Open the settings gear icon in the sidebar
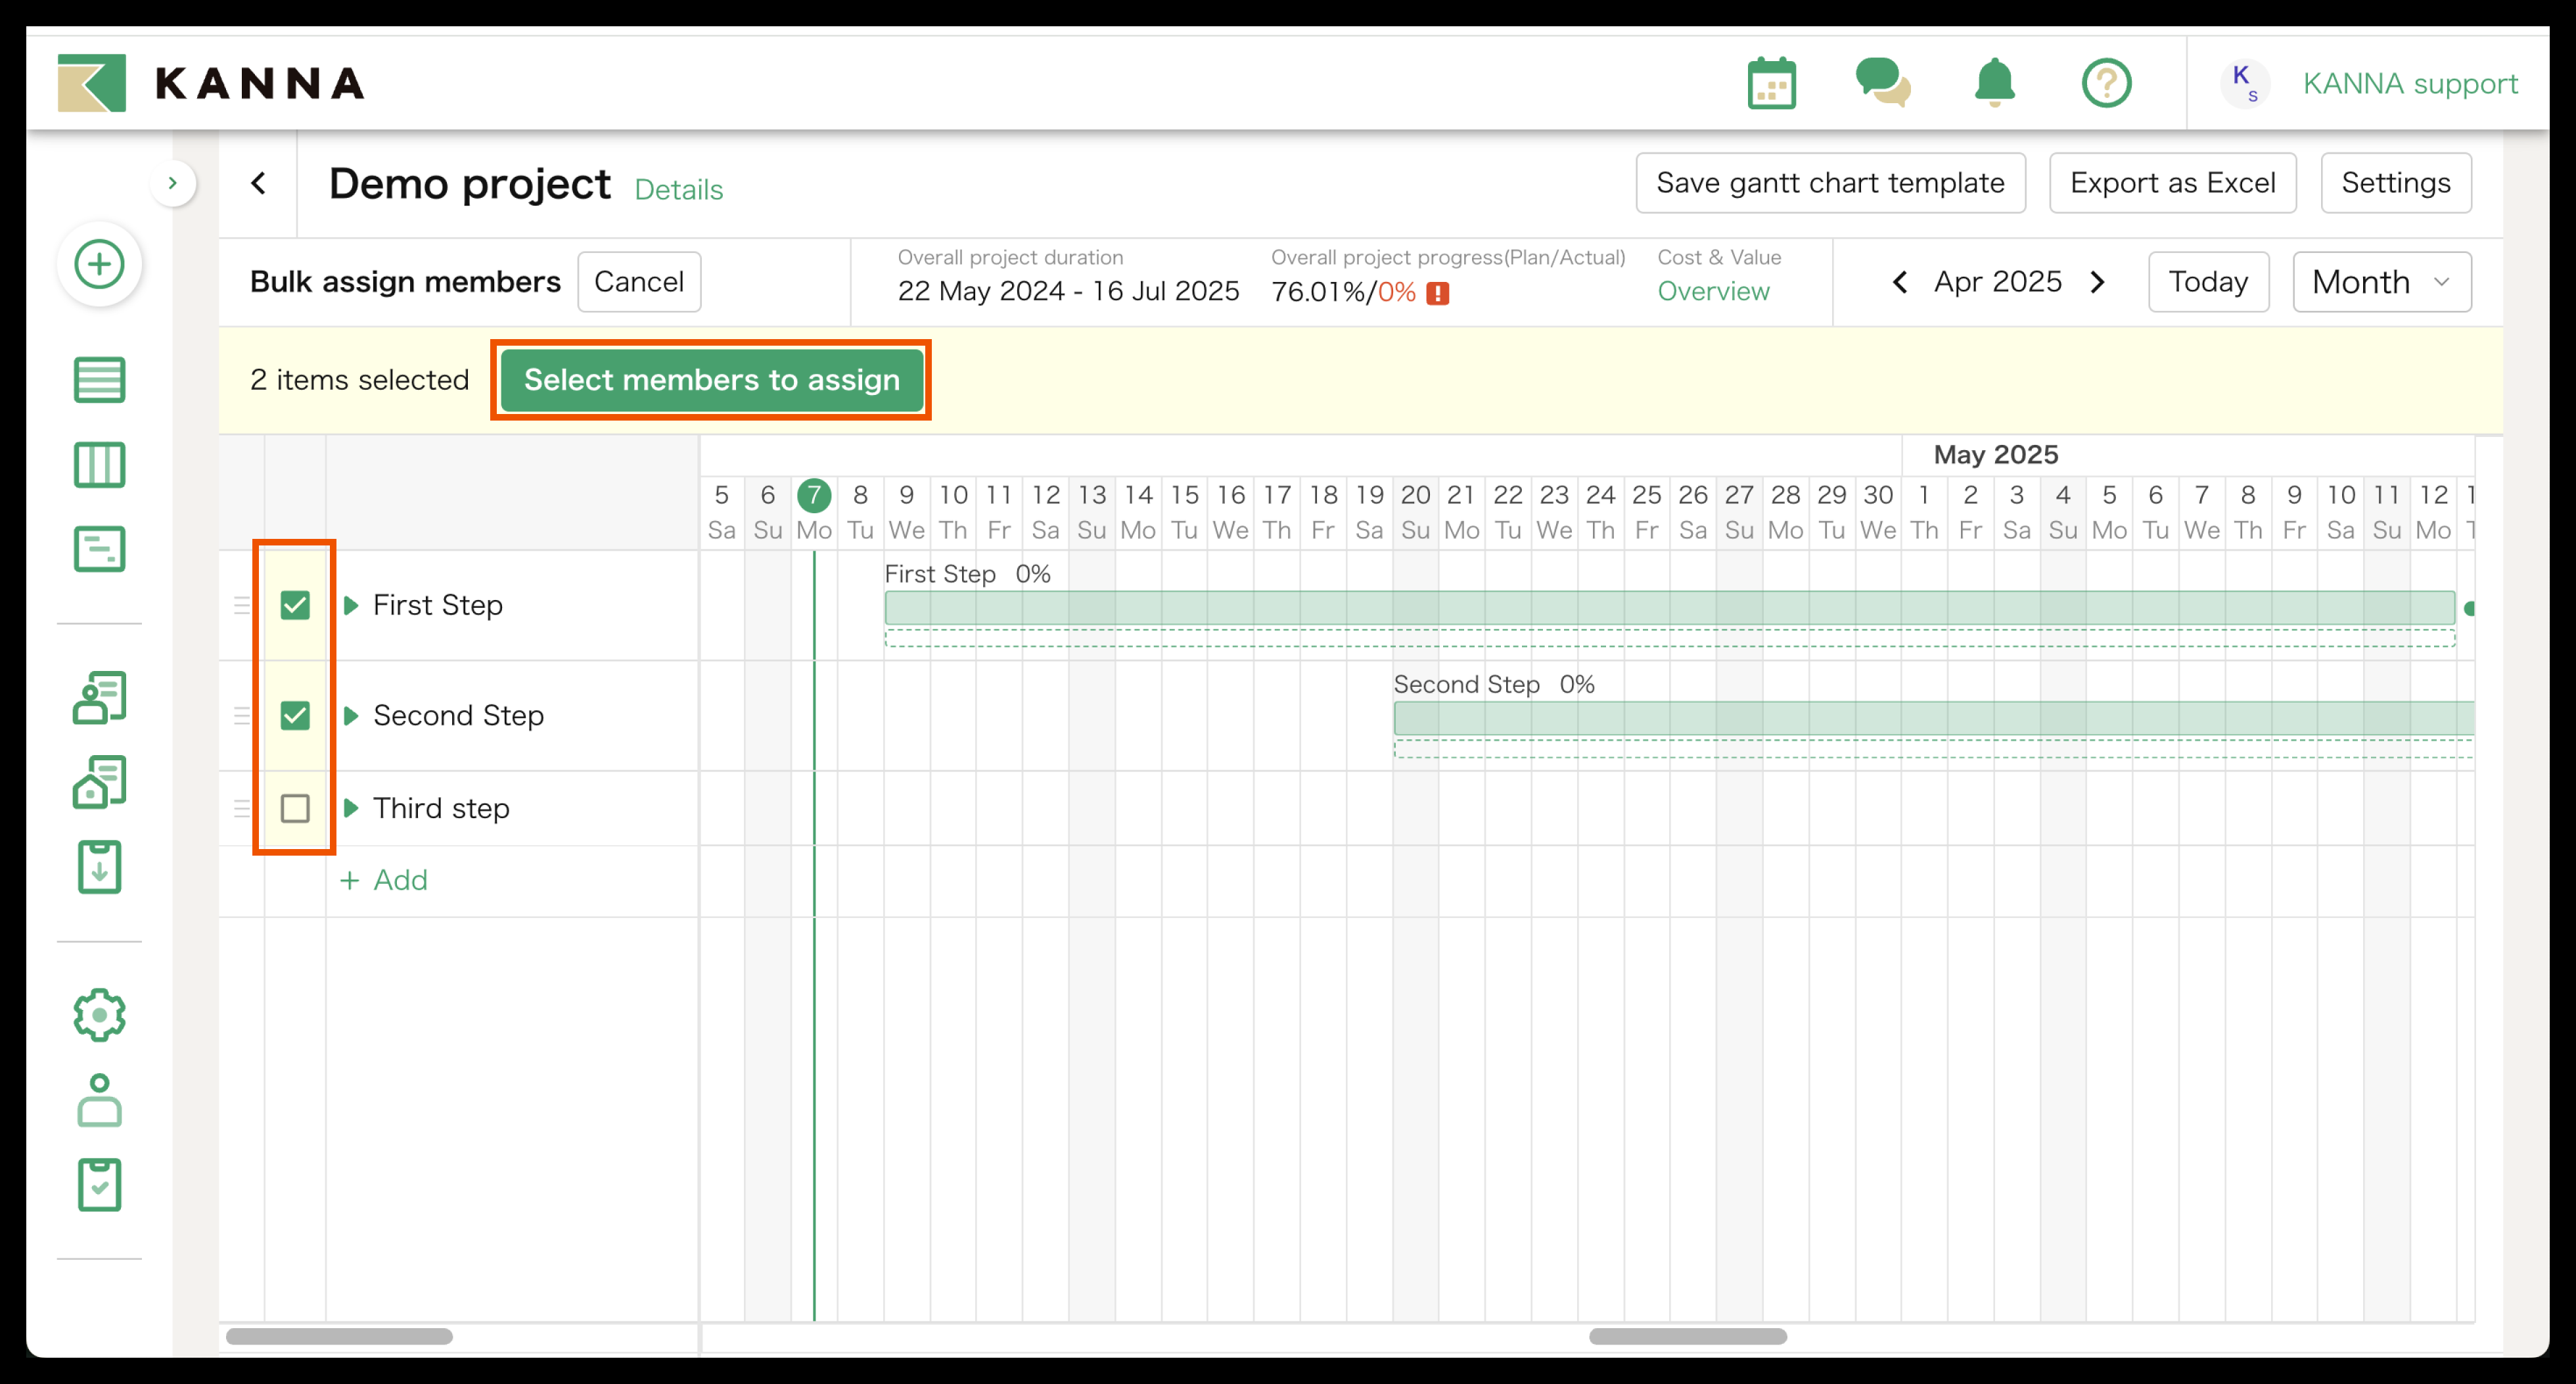This screenshot has width=2576, height=1384. coord(99,1014)
